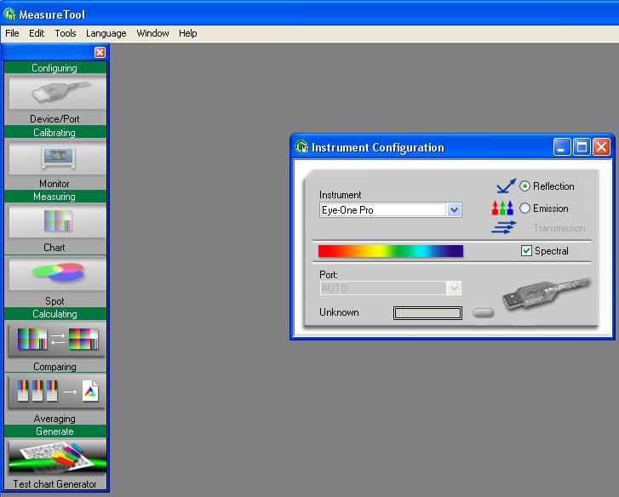Click the Transmission arrows icon
This screenshot has height=497, width=619.
[504, 227]
